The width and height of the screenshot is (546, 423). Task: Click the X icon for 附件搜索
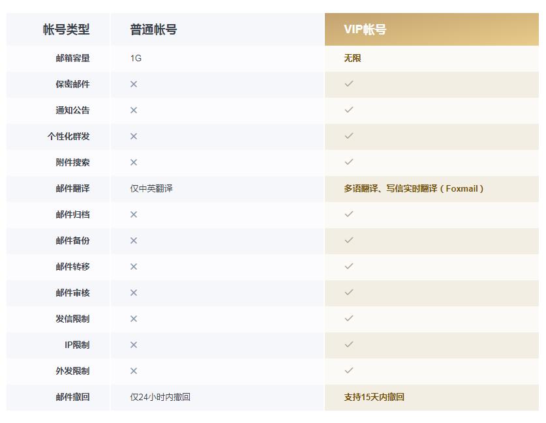[x=134, y=162]
